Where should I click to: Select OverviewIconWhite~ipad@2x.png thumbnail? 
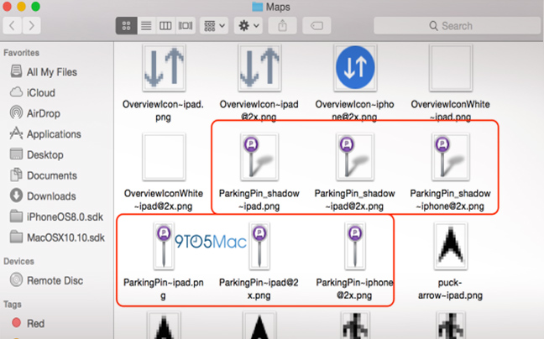point(164,157)
